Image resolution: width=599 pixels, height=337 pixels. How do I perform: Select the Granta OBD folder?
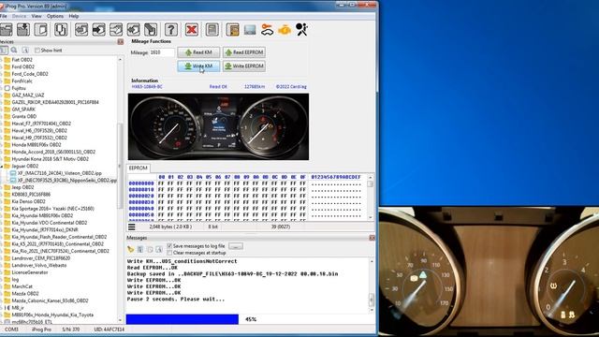pos(24,116)
